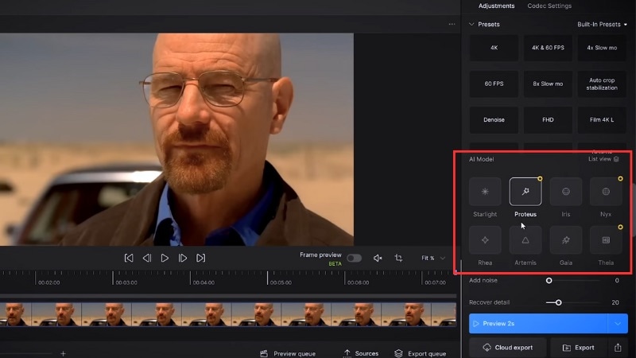Click the share icon next to Export

click(x=618, y=348)
